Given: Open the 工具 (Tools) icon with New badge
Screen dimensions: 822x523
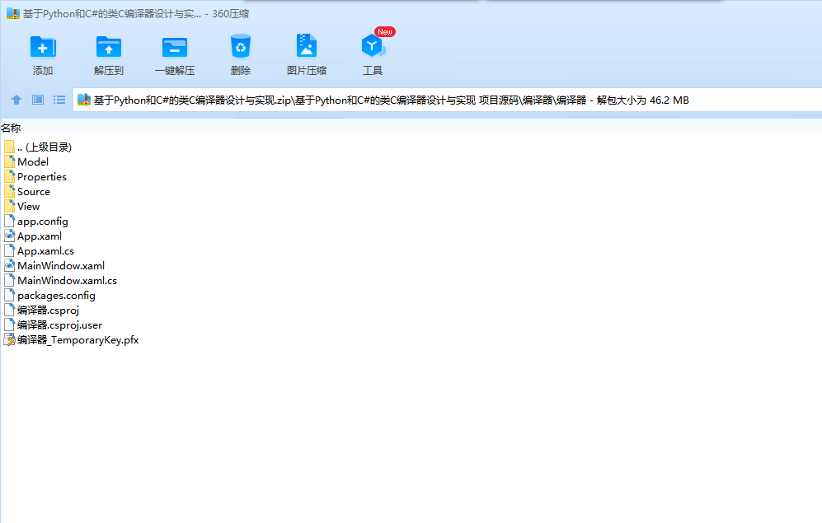Looking at the screenshot, I should 373,45.
